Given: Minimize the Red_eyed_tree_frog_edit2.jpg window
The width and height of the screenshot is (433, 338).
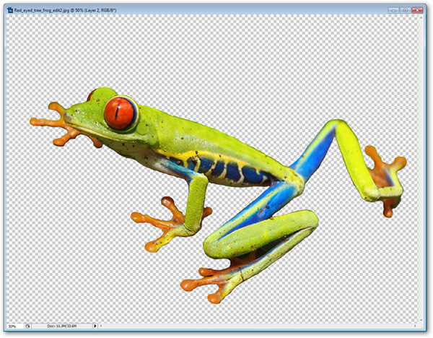Looking at the screenshot, I should [x=393, y=11].
